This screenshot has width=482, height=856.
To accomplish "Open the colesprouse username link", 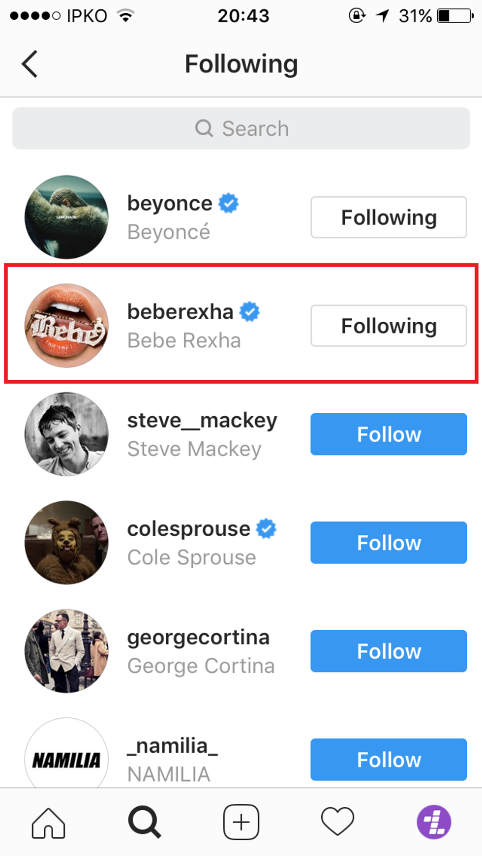I will tap(189, 529).
